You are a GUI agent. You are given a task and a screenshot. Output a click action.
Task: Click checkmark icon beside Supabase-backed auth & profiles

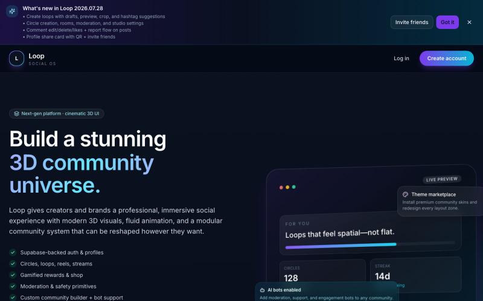click(13, 252)
